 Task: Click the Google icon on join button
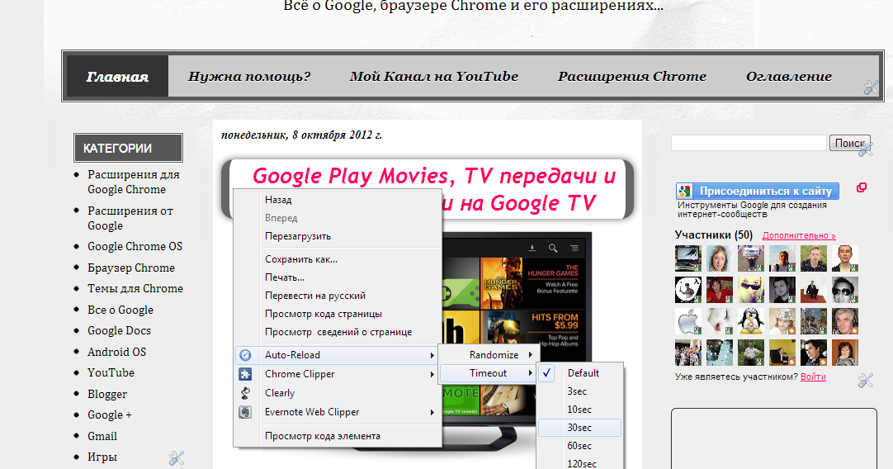[685, 192]
